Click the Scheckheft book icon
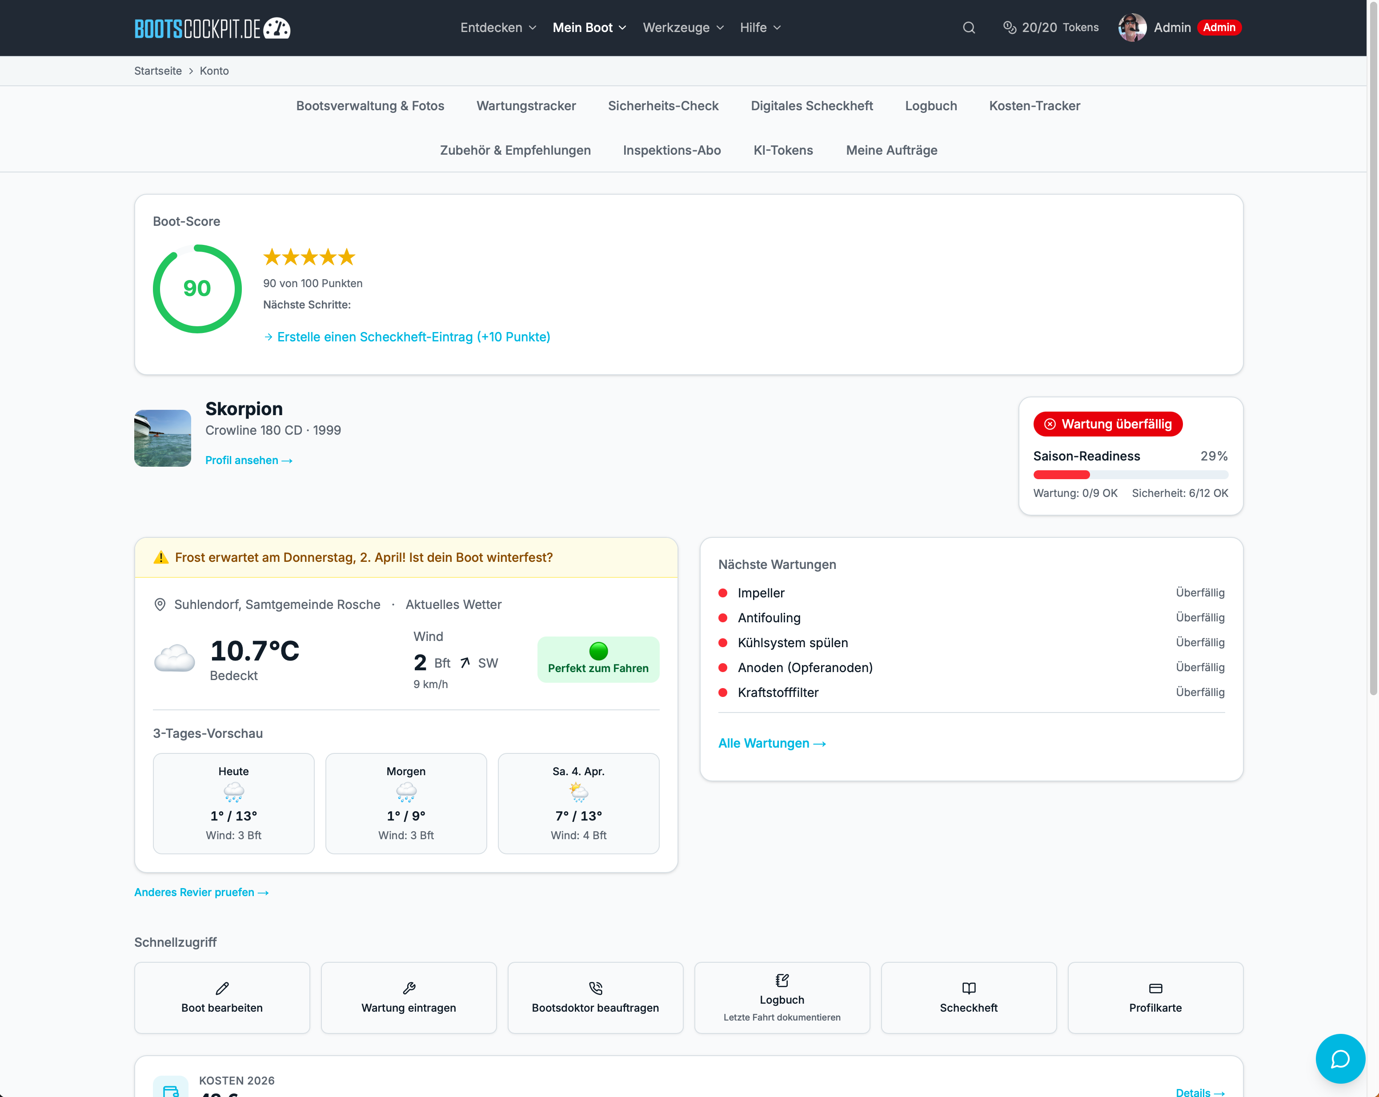 tap(968, 988)
